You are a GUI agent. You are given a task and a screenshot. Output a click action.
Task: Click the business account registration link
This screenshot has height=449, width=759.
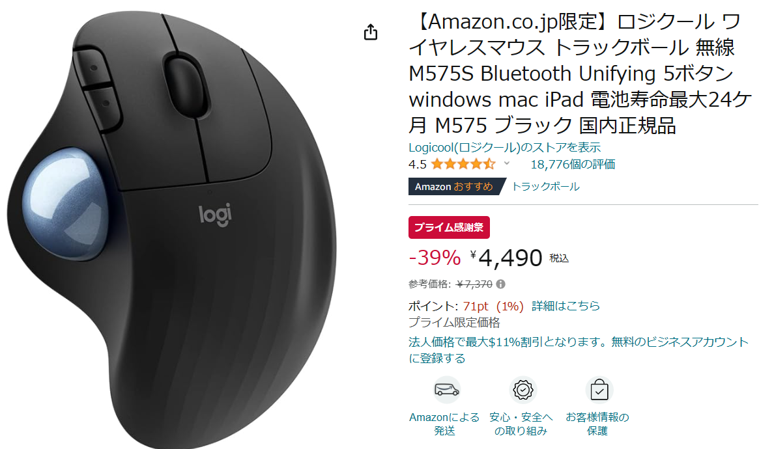(579, 350)
